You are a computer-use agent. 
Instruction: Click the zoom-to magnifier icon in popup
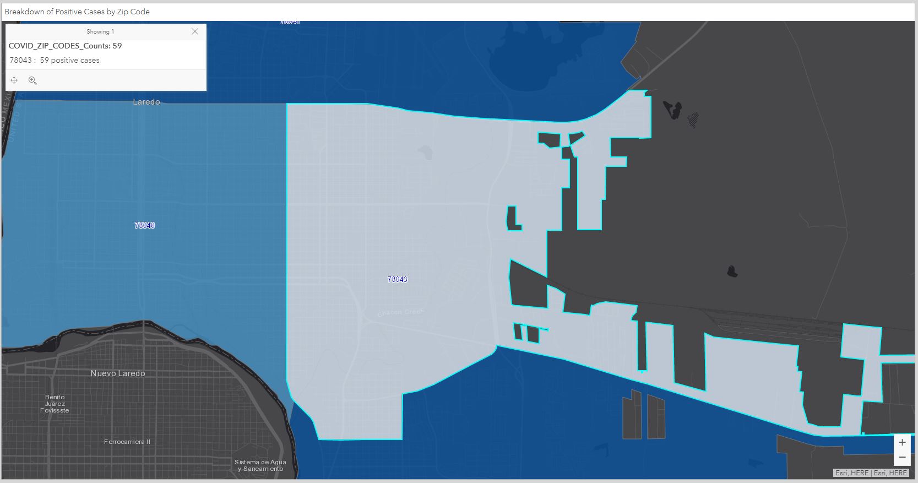point(32,80)
